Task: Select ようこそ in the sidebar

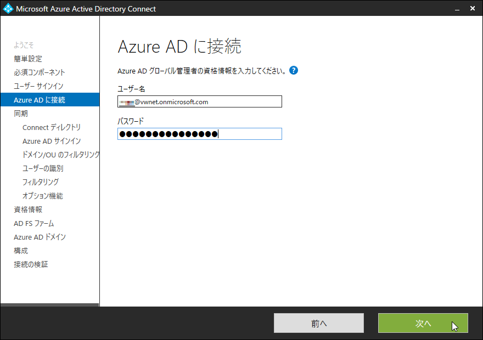Action: coord(24,45)
